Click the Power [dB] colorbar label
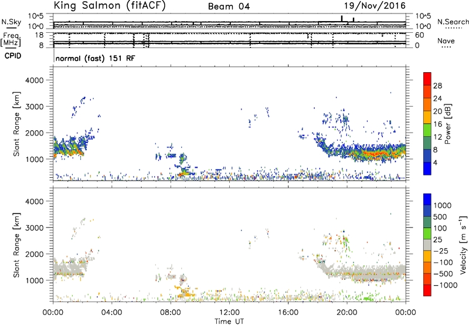Screen dimensions: 469x325 pos(447,124)
